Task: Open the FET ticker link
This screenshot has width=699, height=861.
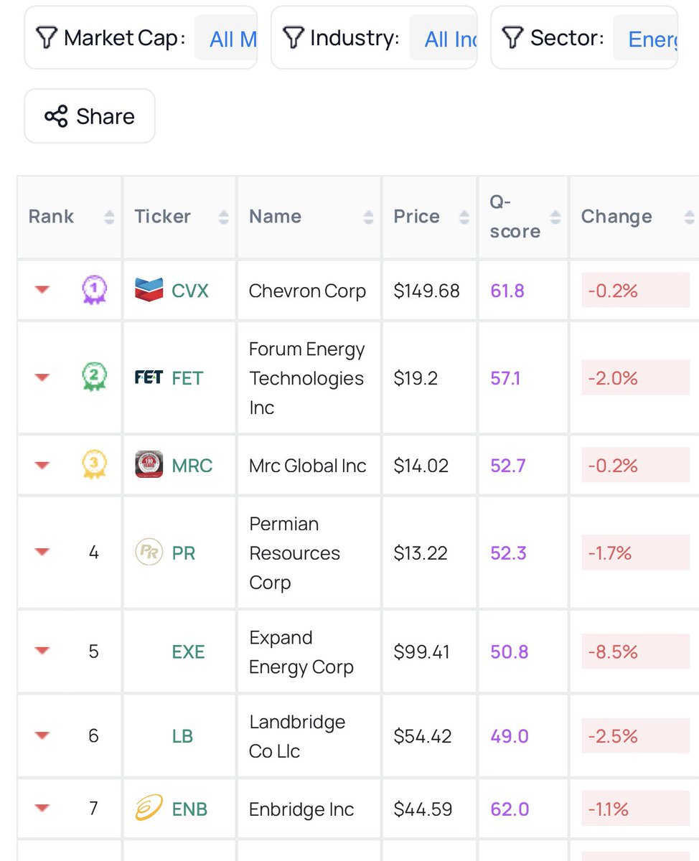Action: click(x=187, y=378)
